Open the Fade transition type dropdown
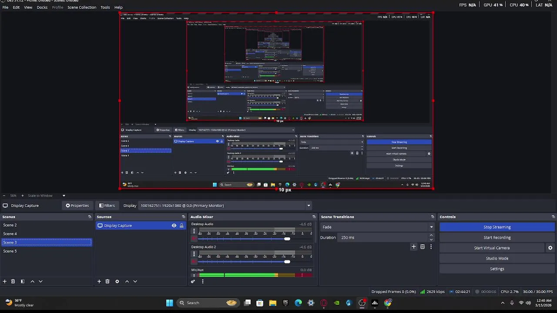The image size is (557, 313). (377, 227)
